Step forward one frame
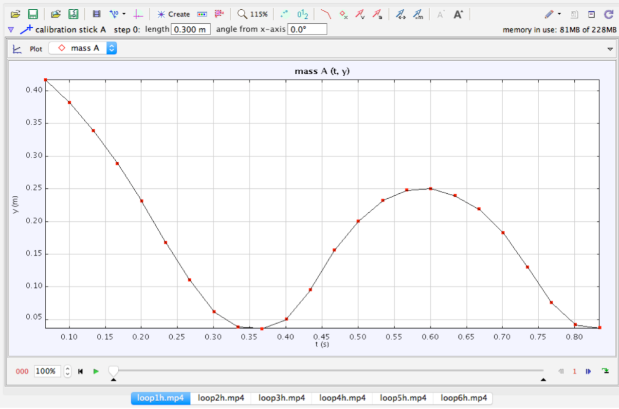 pyautogui.click(x=588, y=372)
